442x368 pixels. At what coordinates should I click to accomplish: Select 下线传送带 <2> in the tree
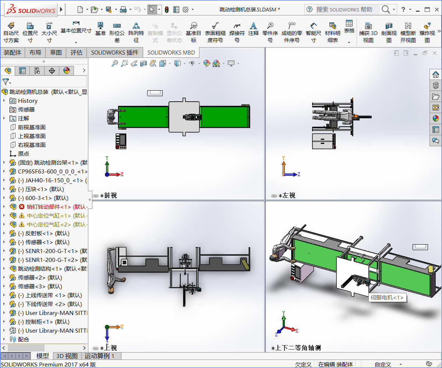point(50,304)
